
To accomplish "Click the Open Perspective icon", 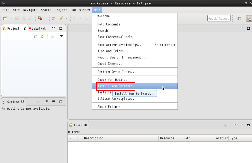I will point(239,19).
